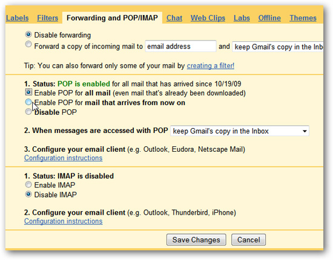
Task: Switch to the Labs tab
Action: (x=242, y=18)
